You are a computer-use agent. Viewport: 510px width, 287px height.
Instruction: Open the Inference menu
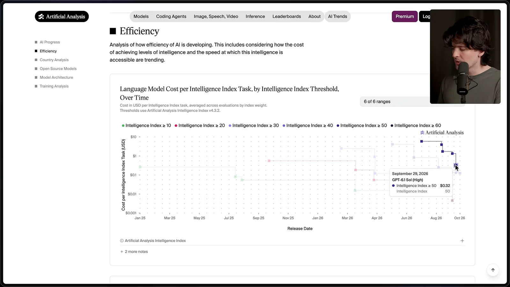(255, 17)
